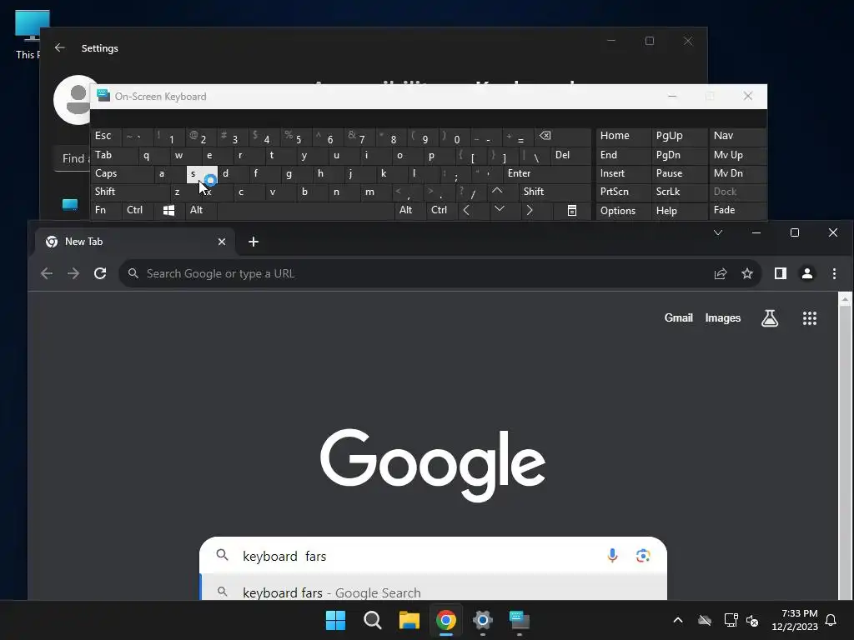The image size is (854, 640).
Task: Toggle the left Ctrl key
Action: pos(138,210)
